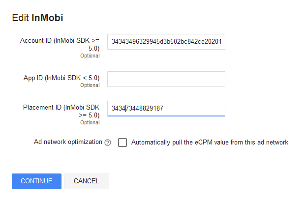Enable automatic eCPM pull checkbox
The width and height of the screenshot is (305, 201).
(122, 143)
